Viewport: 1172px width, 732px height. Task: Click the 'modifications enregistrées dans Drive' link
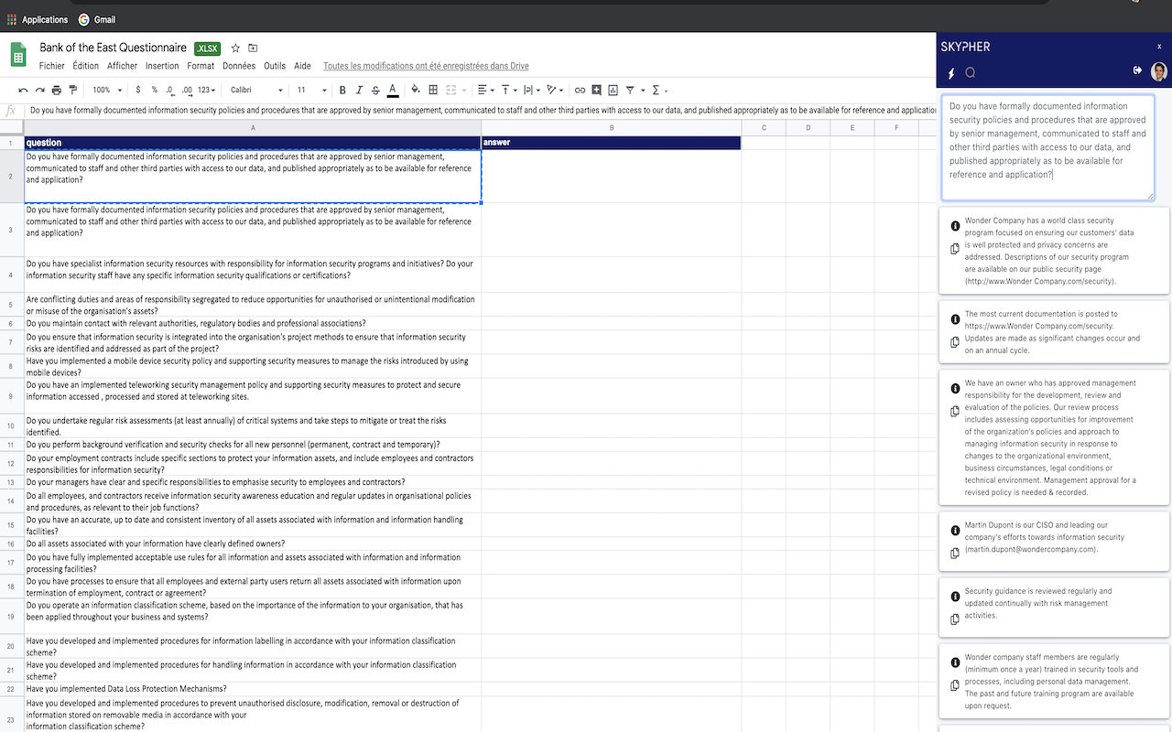426,66
